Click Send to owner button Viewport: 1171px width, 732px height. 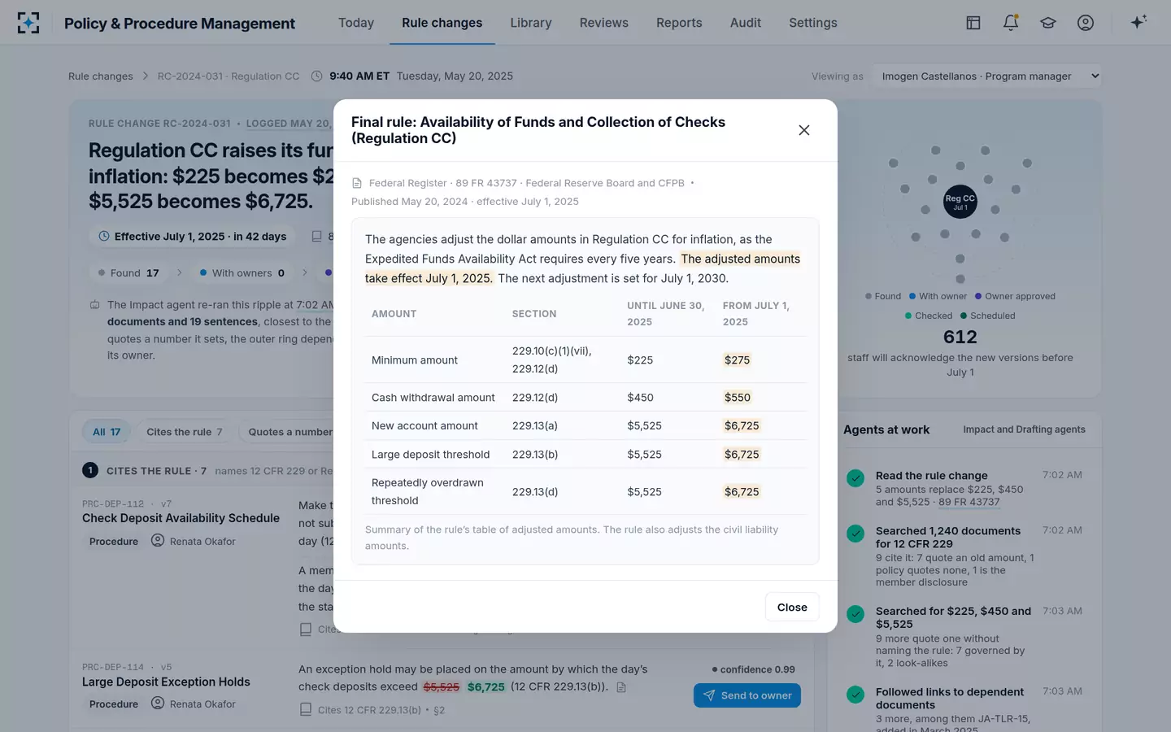747,695
